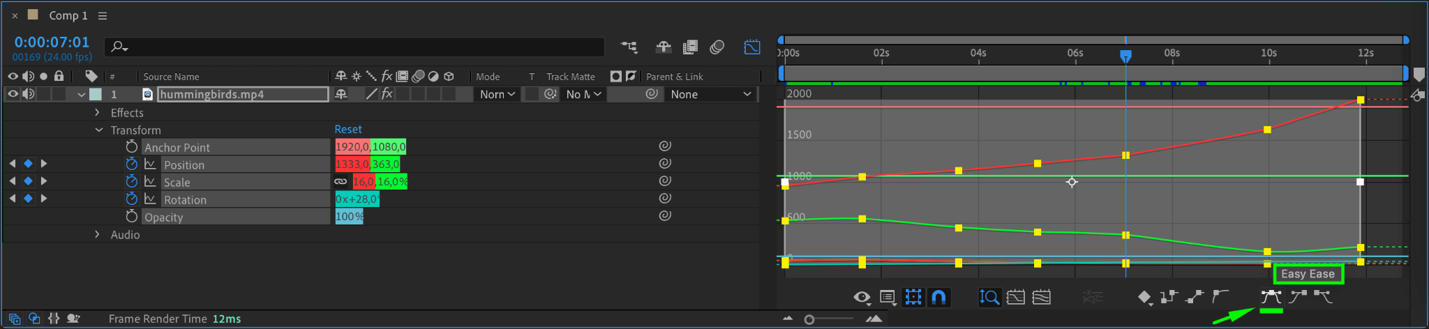Toggle the Position stopwatch

click(x=131, y=164)
